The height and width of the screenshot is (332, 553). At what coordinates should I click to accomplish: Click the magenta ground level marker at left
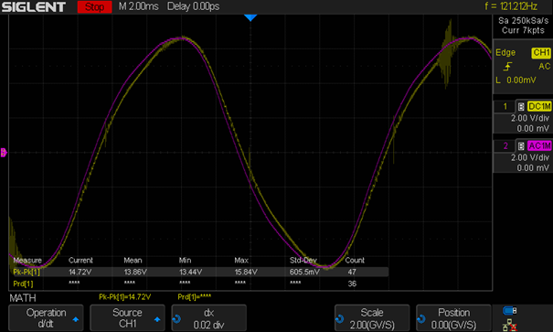click(4, 153)
